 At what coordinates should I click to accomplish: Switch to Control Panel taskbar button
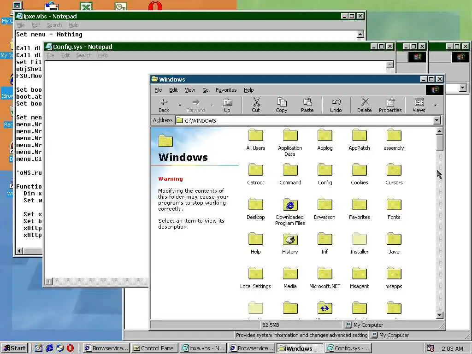[154, 348]
